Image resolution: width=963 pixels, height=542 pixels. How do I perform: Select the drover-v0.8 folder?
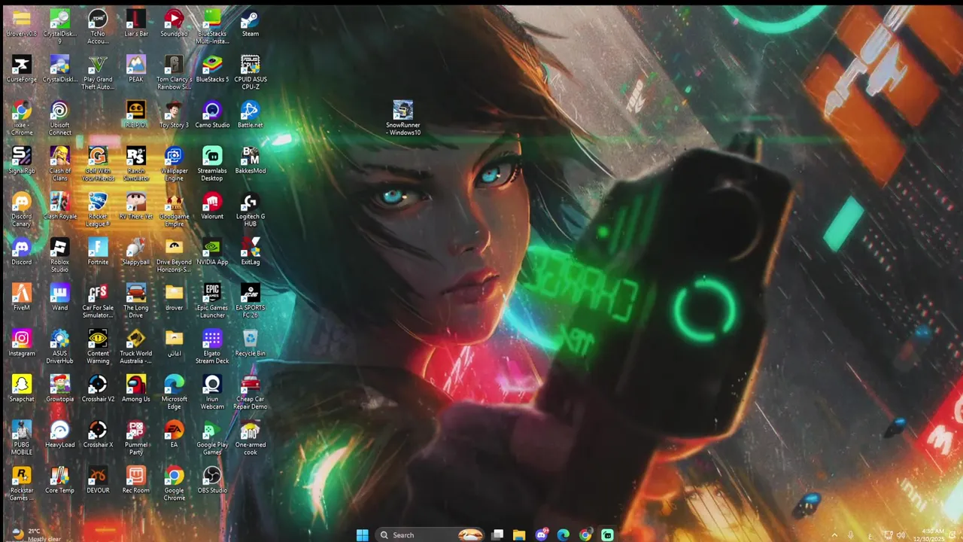coord(22,23)
